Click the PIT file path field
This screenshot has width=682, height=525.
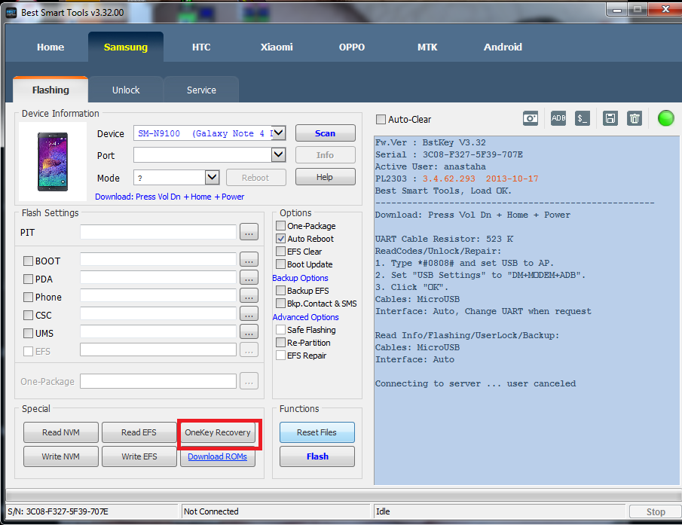click(x=158, y=232)
